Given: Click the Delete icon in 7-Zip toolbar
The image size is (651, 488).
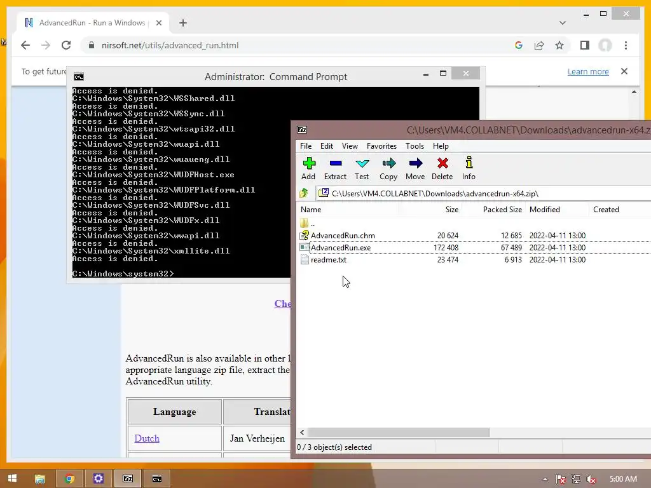Looking at the screenshot, I should (442, 168).
